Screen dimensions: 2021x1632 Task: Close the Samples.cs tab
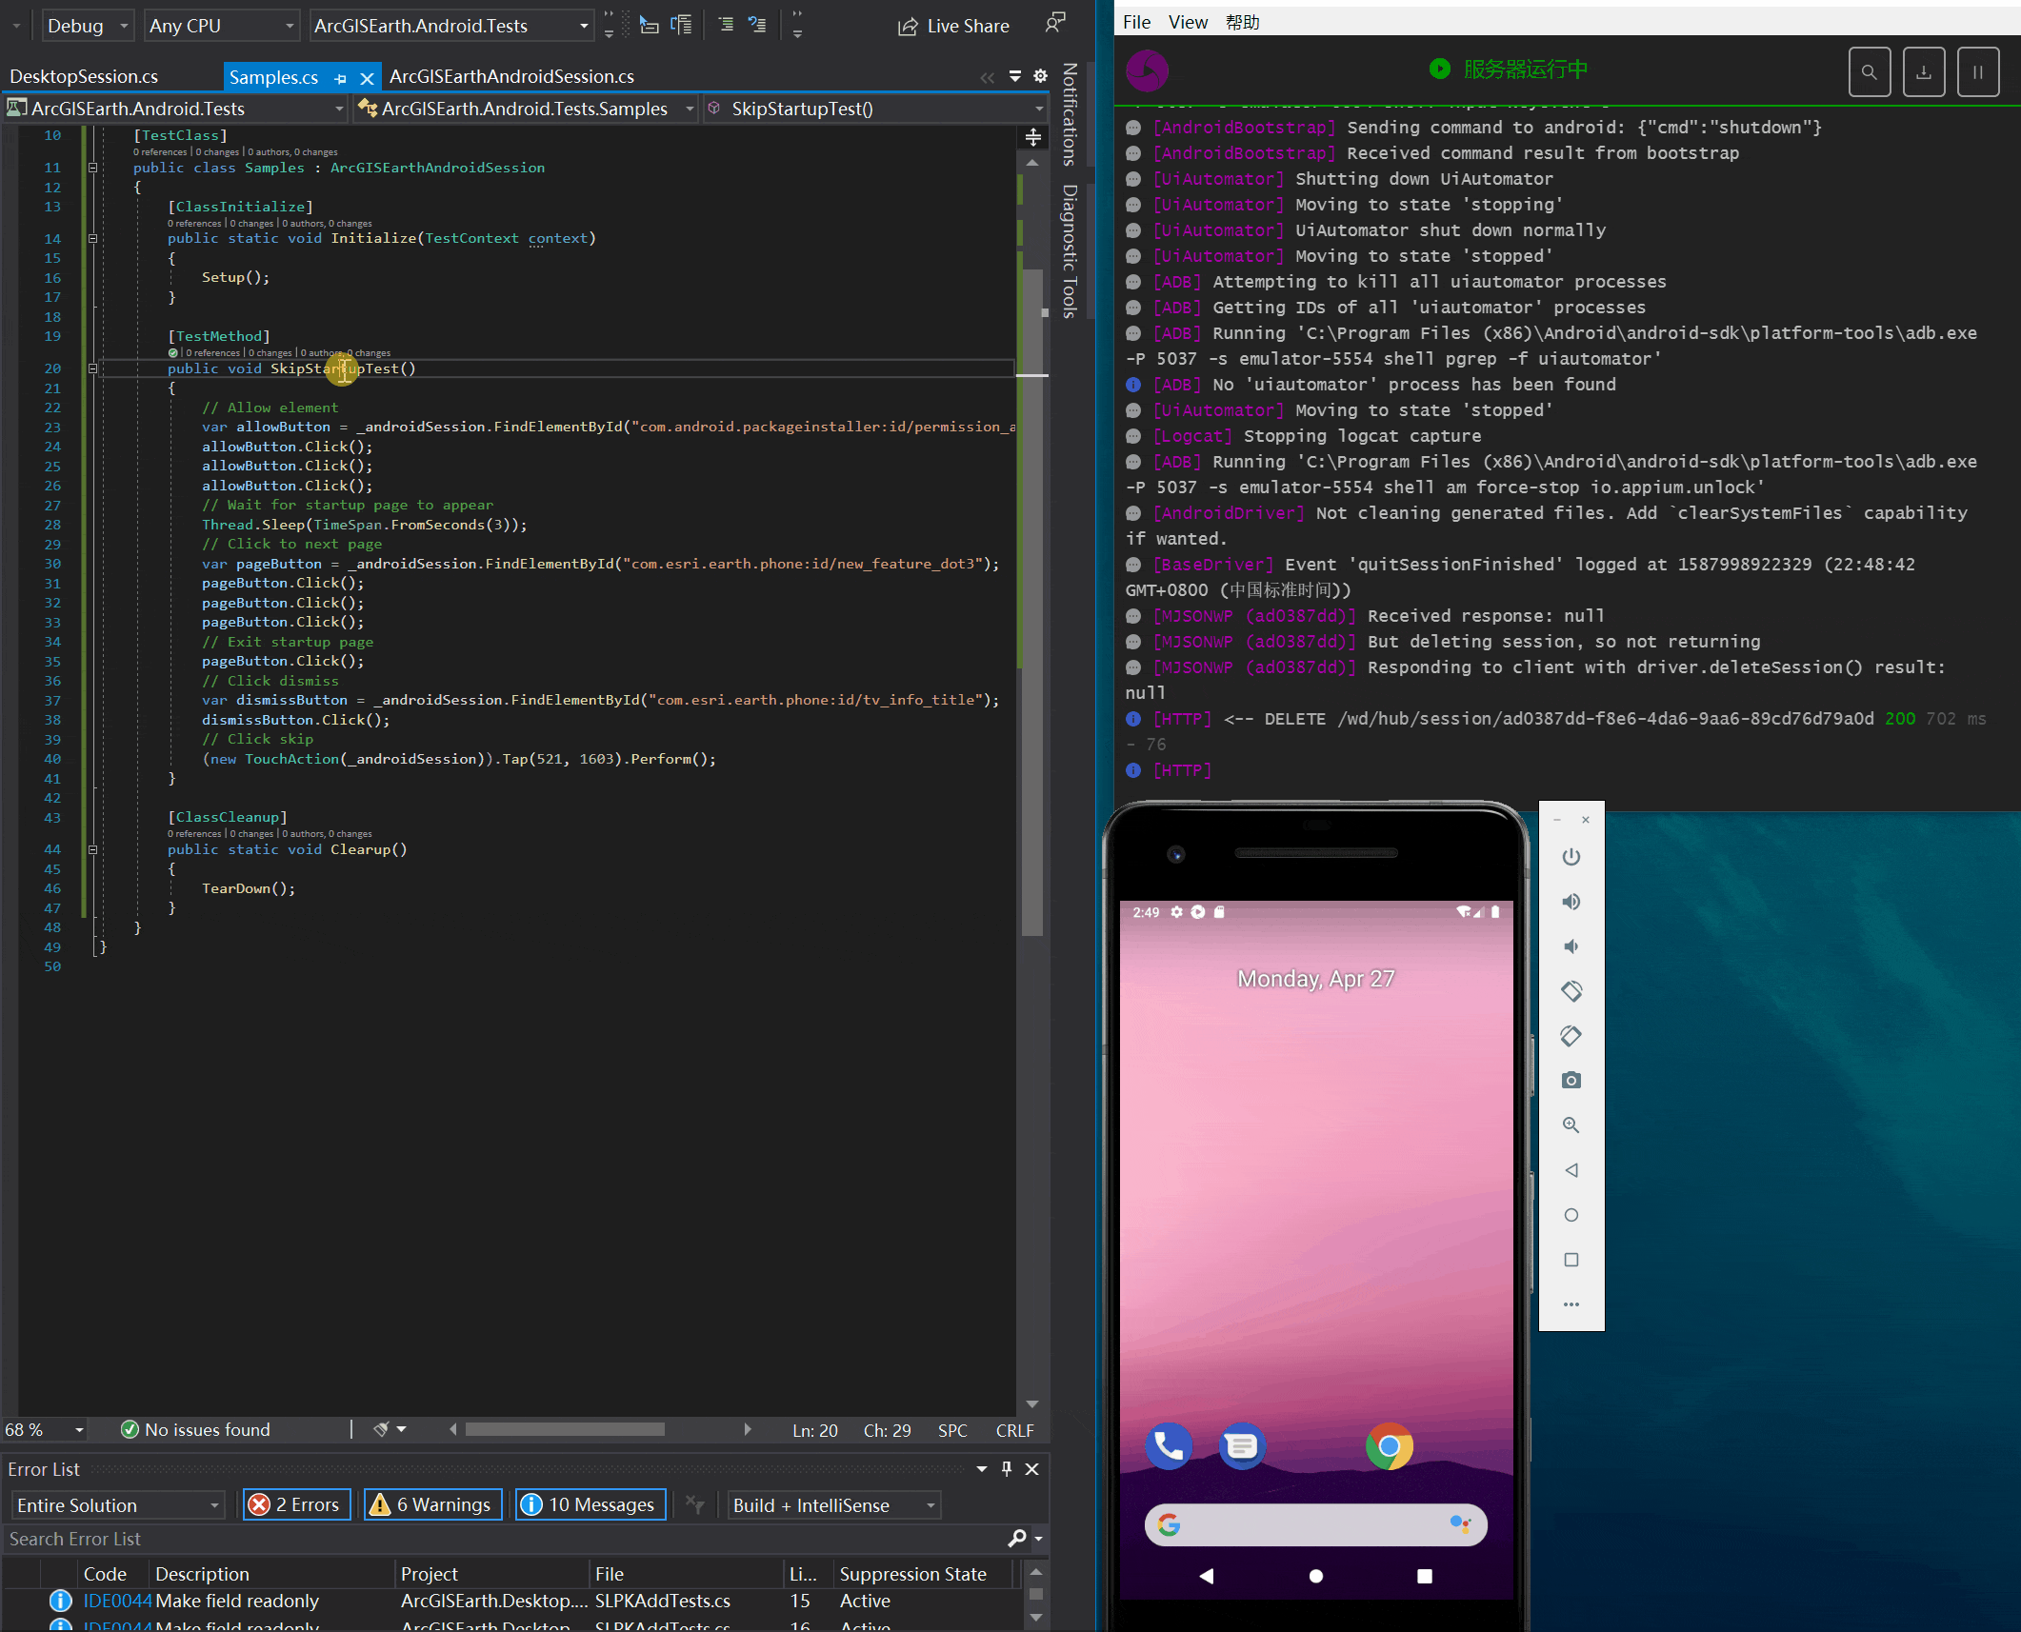[x=367, y=78]
